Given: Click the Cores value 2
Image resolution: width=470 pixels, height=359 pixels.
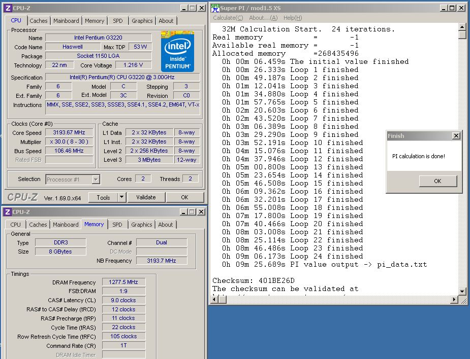Looking at the screenshot, I should pos(143,178).
